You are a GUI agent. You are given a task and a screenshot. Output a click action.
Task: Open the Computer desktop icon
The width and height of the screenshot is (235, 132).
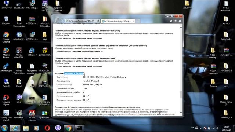[6, 5]
